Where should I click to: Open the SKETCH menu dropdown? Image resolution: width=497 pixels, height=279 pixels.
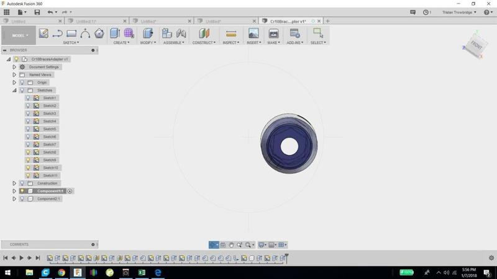(71, 43)
